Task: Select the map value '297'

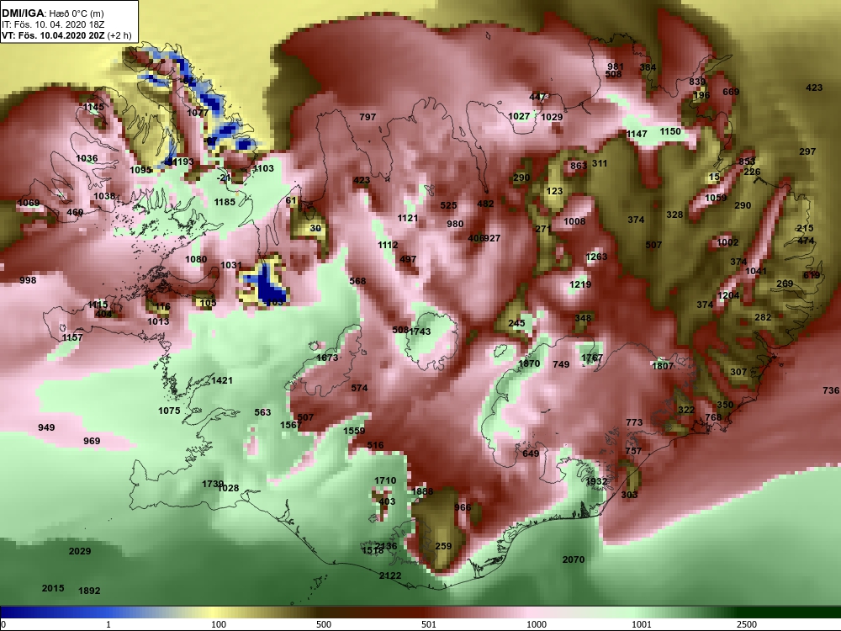Action: pyautogui.click(x=807, y=151)
